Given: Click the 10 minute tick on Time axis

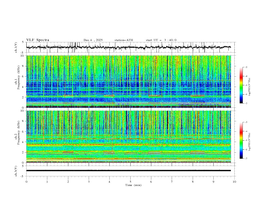Looking at the screenshot, I should click(x=234, y=181).
